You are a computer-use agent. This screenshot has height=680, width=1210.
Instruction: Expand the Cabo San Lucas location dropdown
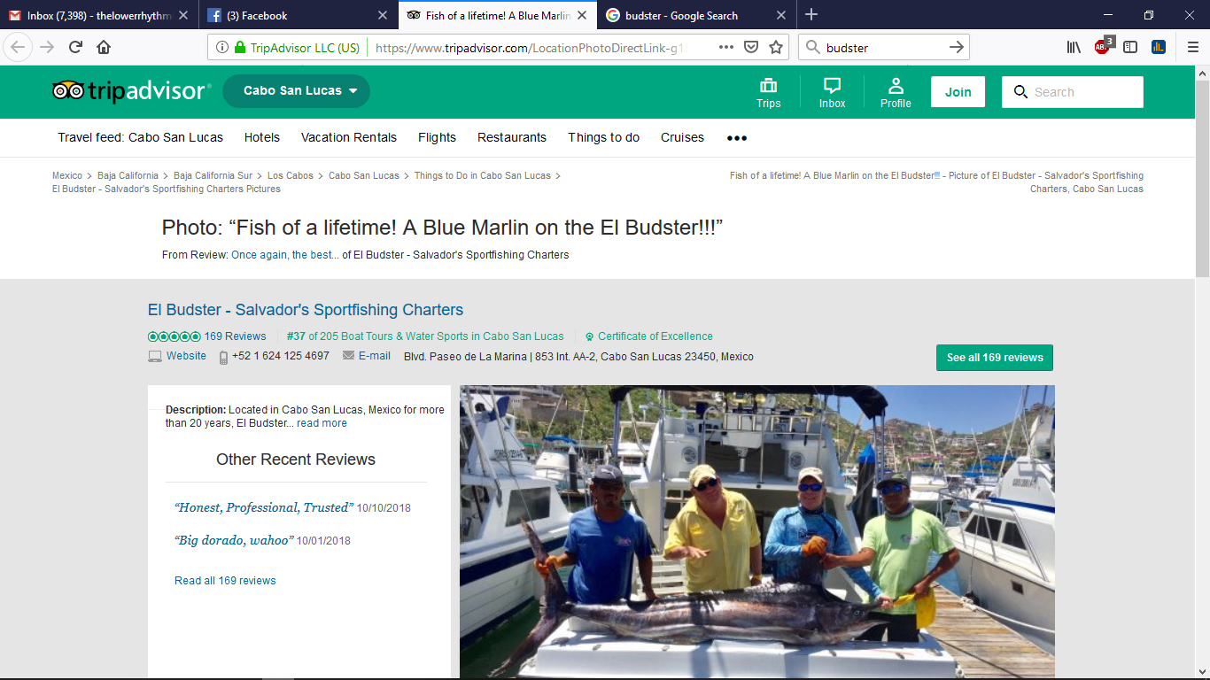(x=296, y=91)
